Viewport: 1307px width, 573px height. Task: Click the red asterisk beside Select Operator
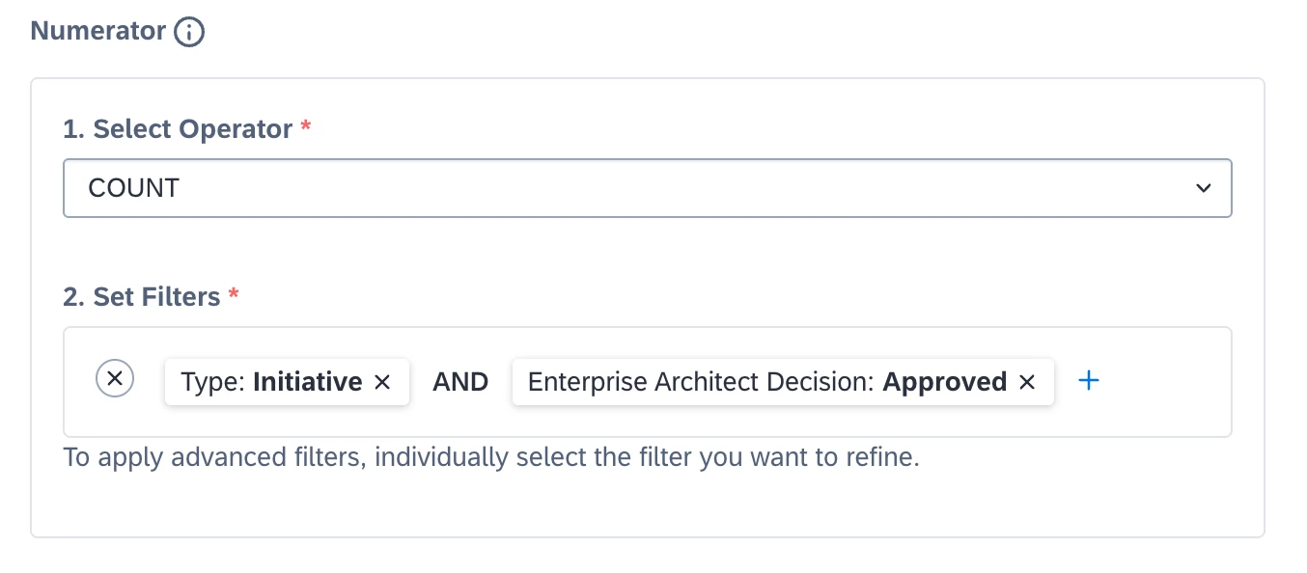(x=306, y=127)
